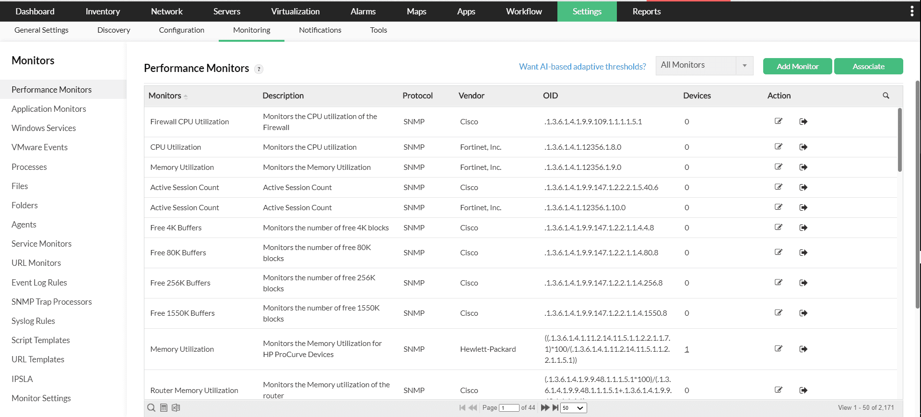The image size is (921, 417).
Task: Jump to the last page of monitors
Action: pyautogui.click(x=555, y=408)
